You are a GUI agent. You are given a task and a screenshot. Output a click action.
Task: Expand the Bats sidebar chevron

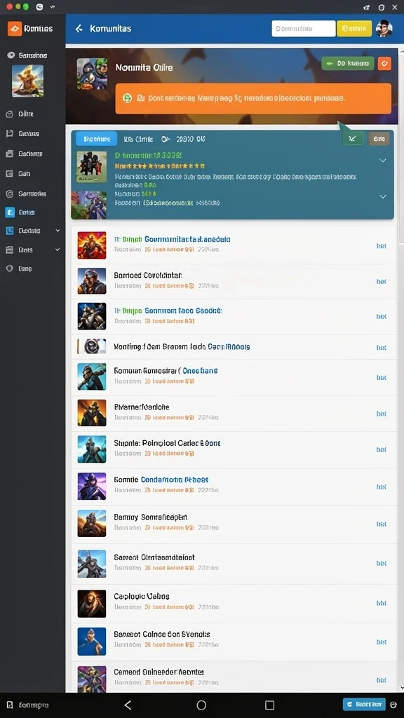(58, 250)
